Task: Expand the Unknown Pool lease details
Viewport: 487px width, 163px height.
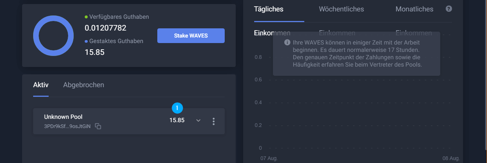Action: click(198, 120)
